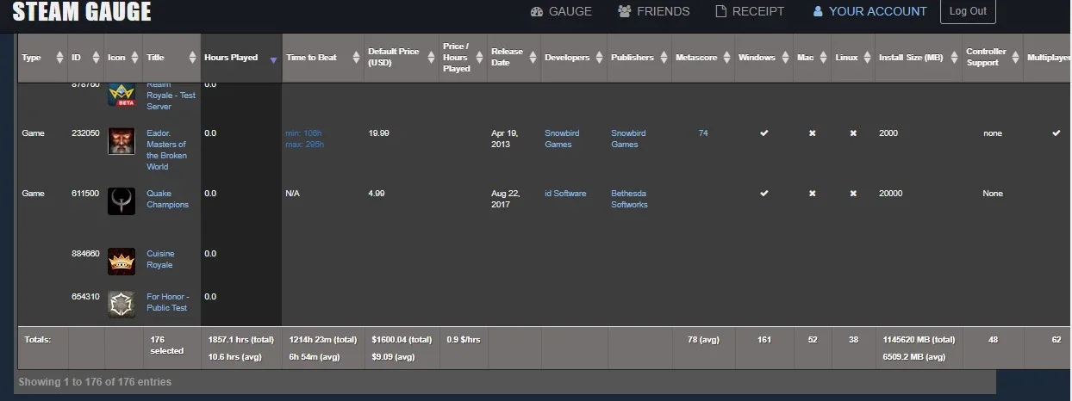Sort table by Developers column
This screenshot has height=401, width=1072.
(574, 58)
